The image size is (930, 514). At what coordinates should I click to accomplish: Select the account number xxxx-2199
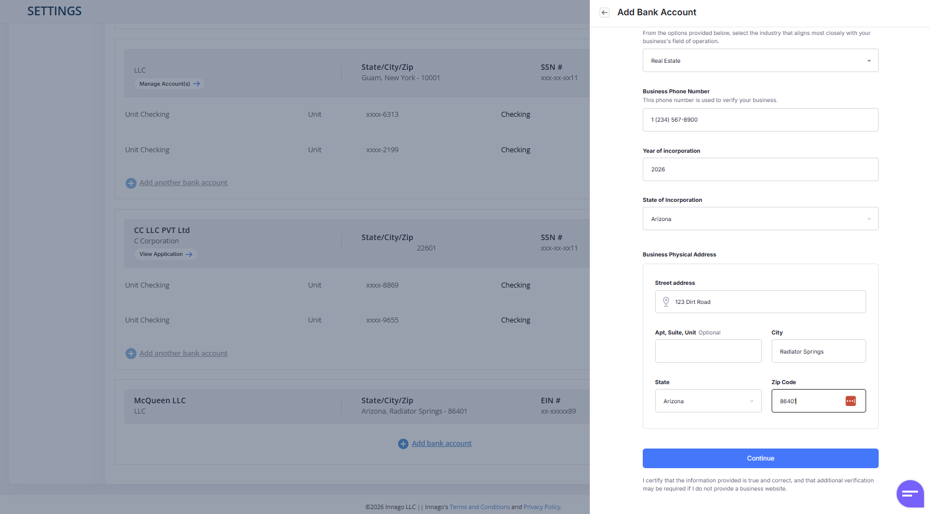pyautogui.click(x=382, y=150)
